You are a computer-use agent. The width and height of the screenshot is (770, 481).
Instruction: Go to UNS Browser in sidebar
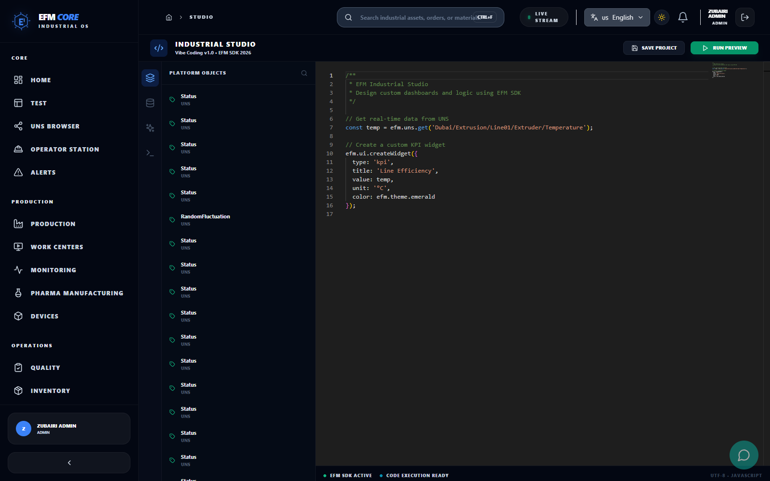55,127
